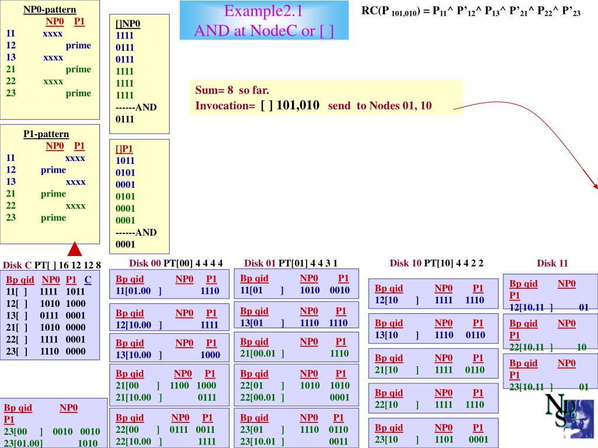The width and height of the screenshot is (598, 448).
Task: Click '------AND' line in the []NP0 box
Action: (136, 107)
